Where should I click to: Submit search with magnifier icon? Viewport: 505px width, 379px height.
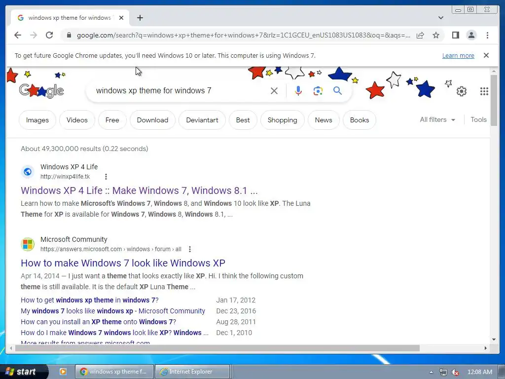(337, 91)
